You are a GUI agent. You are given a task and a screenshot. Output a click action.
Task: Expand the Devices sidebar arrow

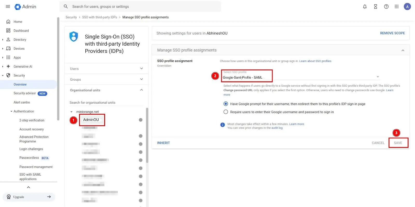point(3,49)
